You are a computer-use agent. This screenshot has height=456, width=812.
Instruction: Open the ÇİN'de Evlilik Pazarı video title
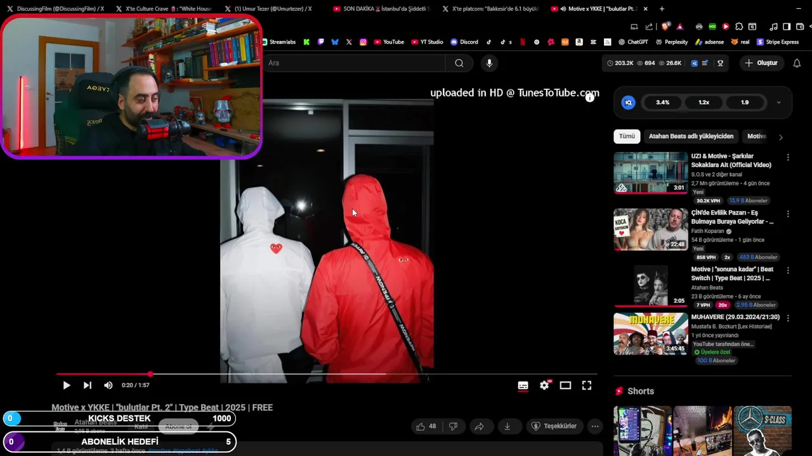coord(732,217)
